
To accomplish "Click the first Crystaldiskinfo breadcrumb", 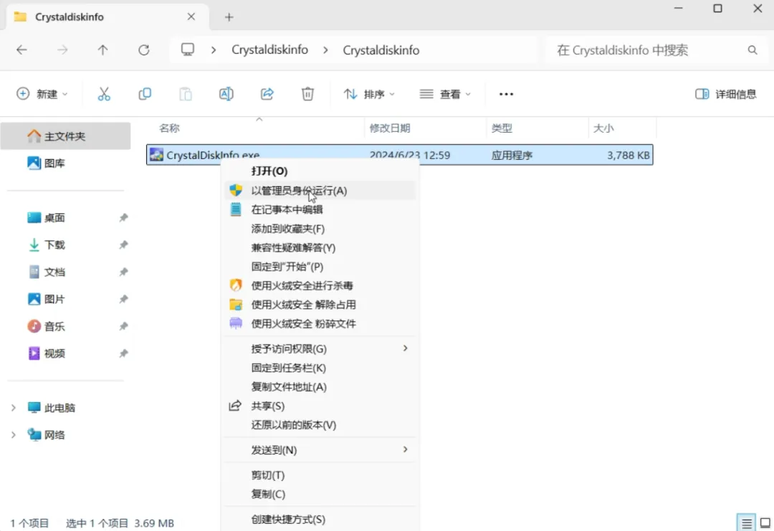I will tap(269, 50).
